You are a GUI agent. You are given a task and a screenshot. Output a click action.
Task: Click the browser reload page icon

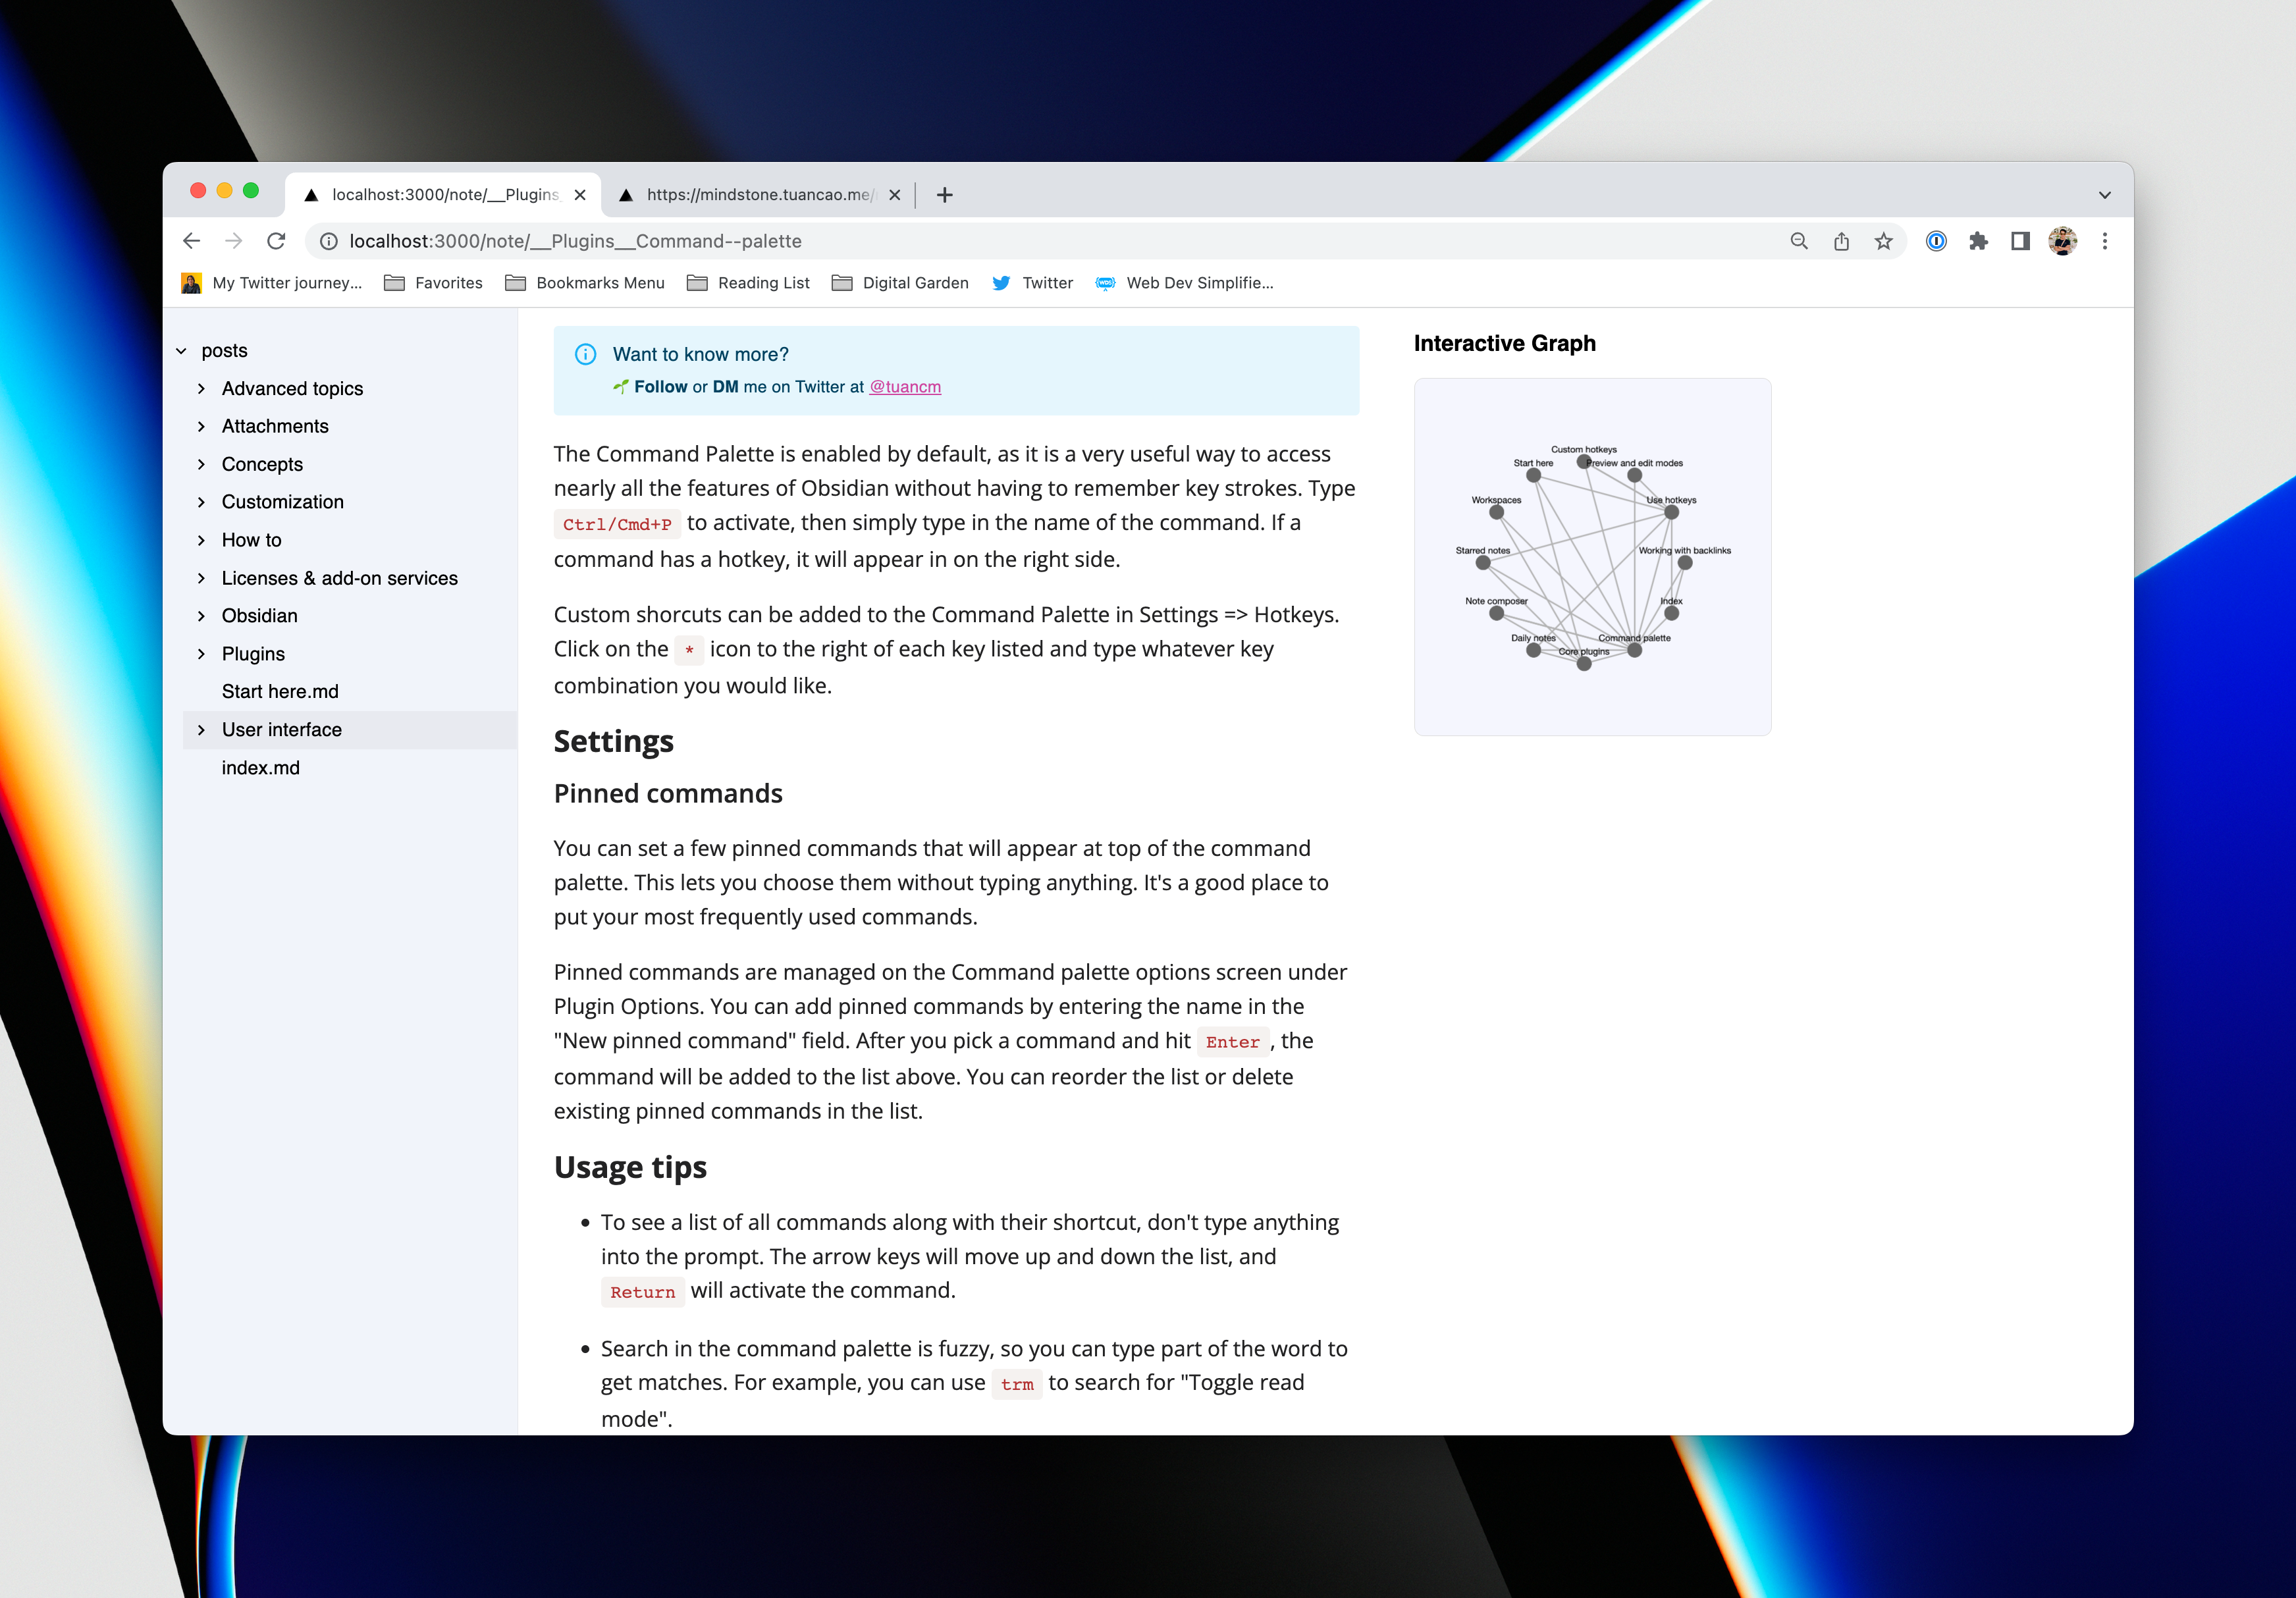[x=276, y=241]
